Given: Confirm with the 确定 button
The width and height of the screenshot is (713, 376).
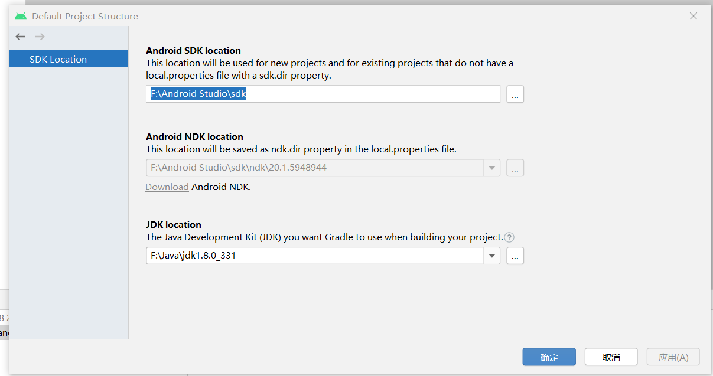Looking at the screenshot, I should coord(549,357).
